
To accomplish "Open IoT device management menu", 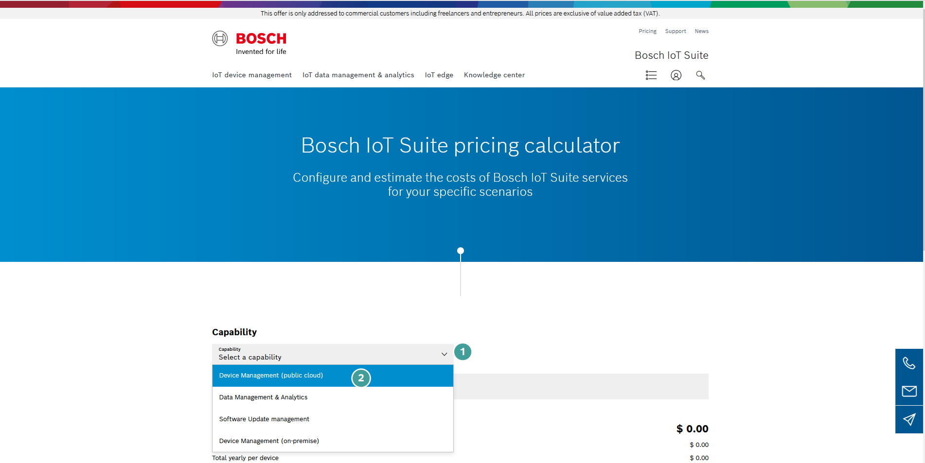I will [252, 75].
